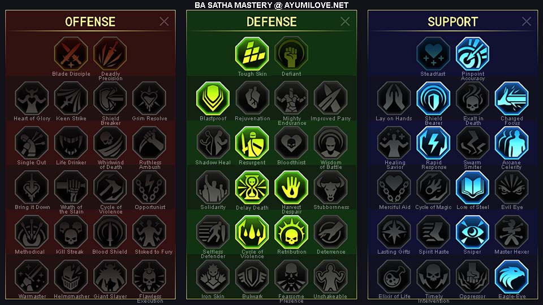The image size is (543, 305).
Task: Select the Warmaster mastery icon
Action: coord(32,277)
